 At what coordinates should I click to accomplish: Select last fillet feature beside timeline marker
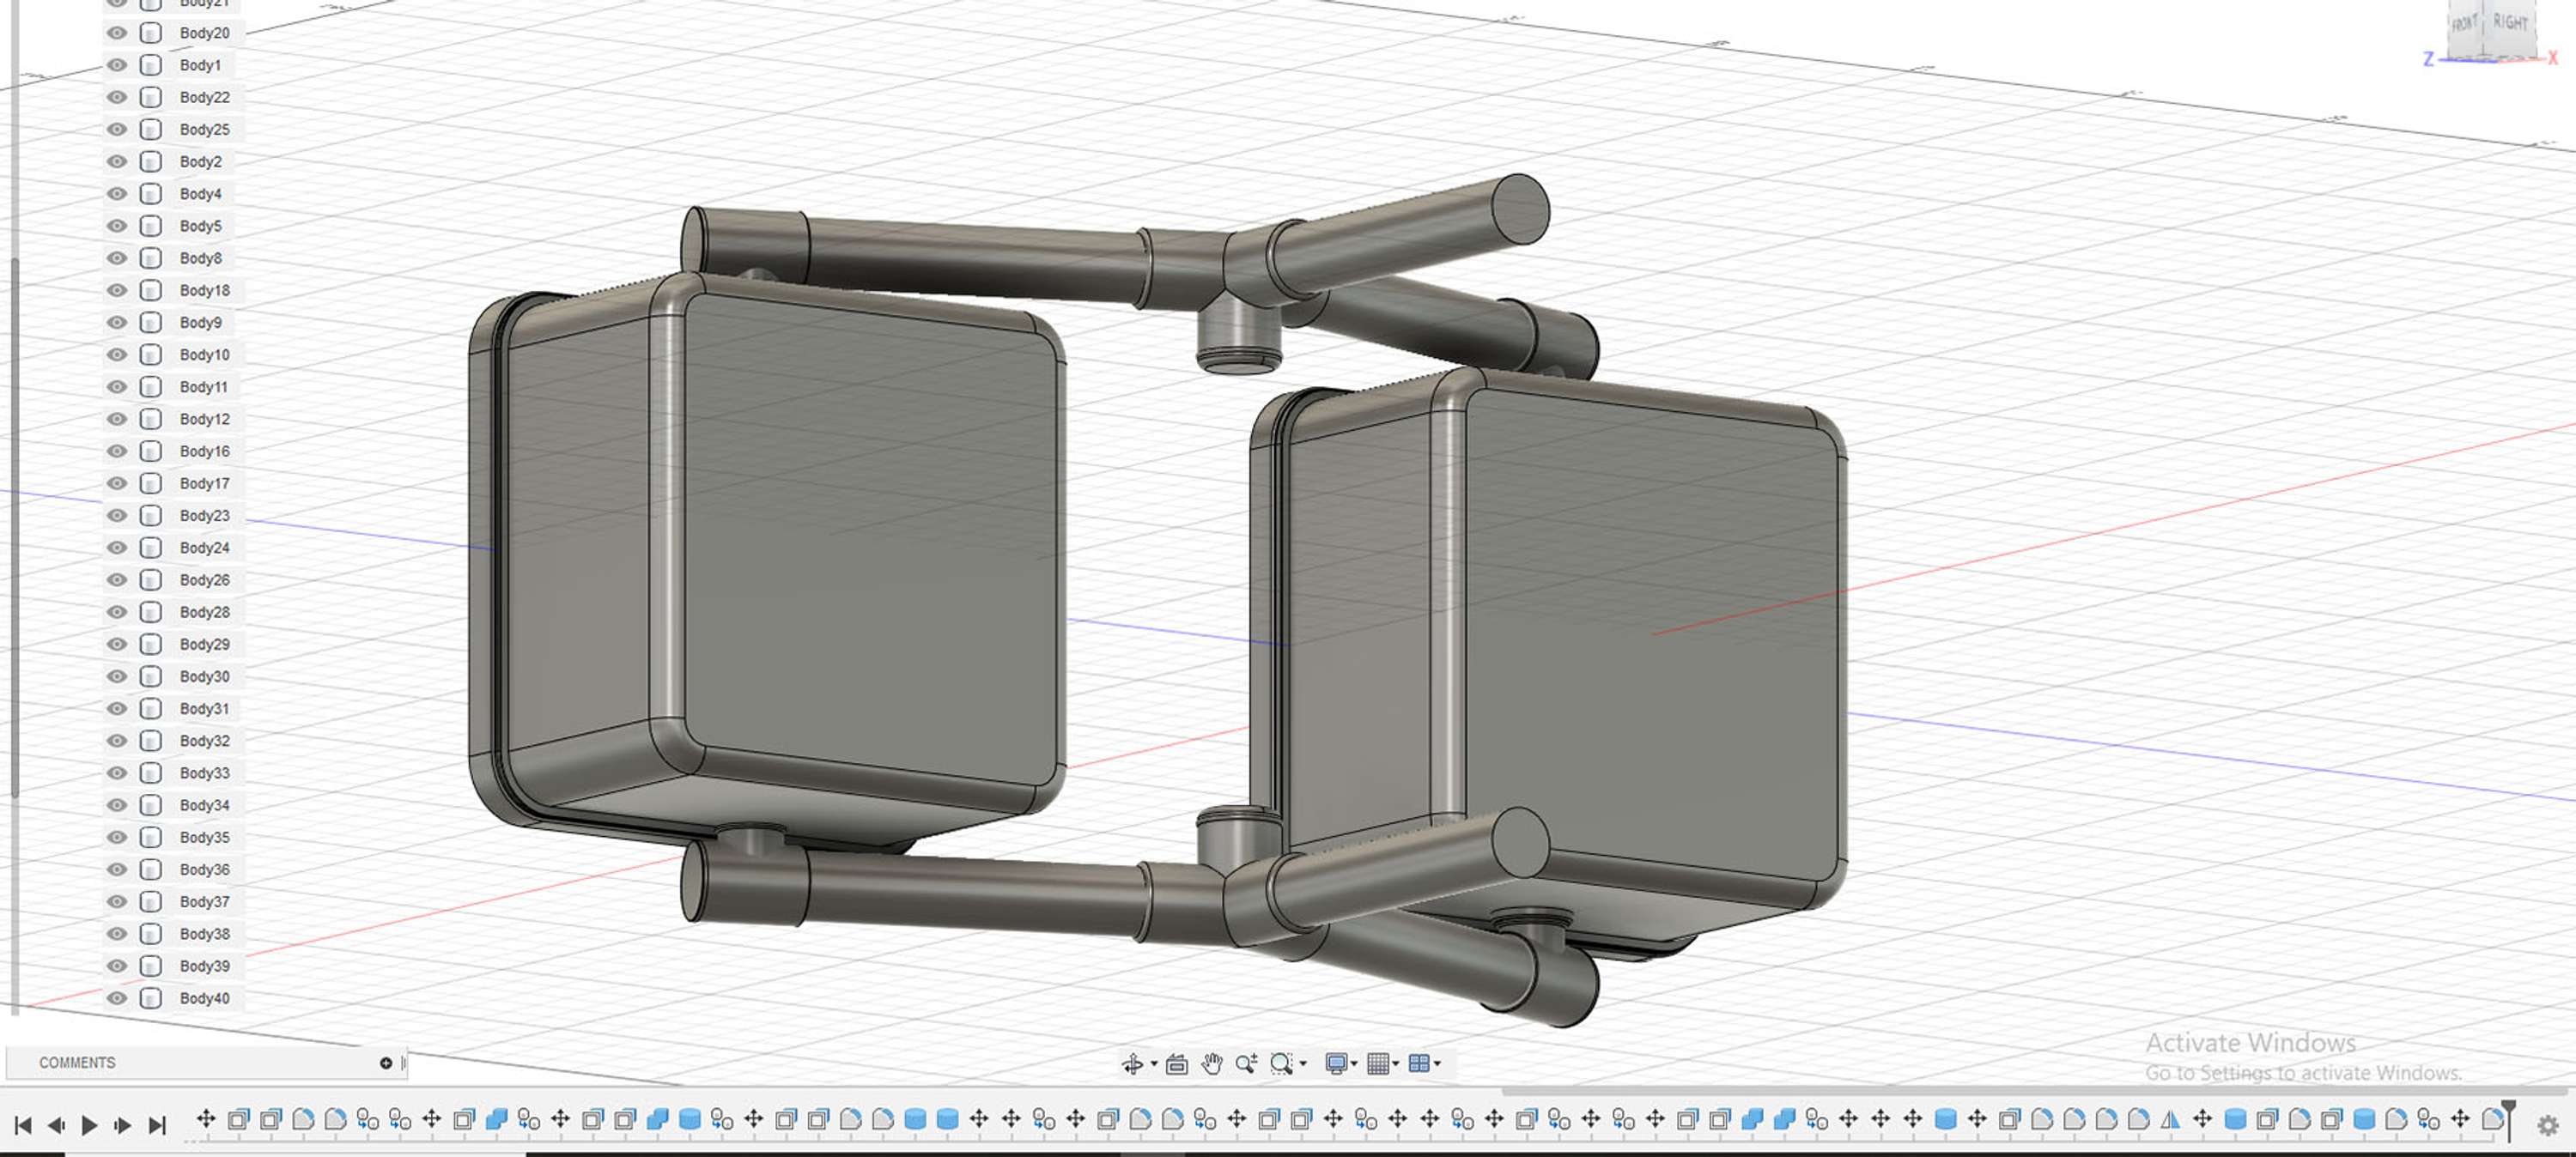click(x=2493, y=1120)
